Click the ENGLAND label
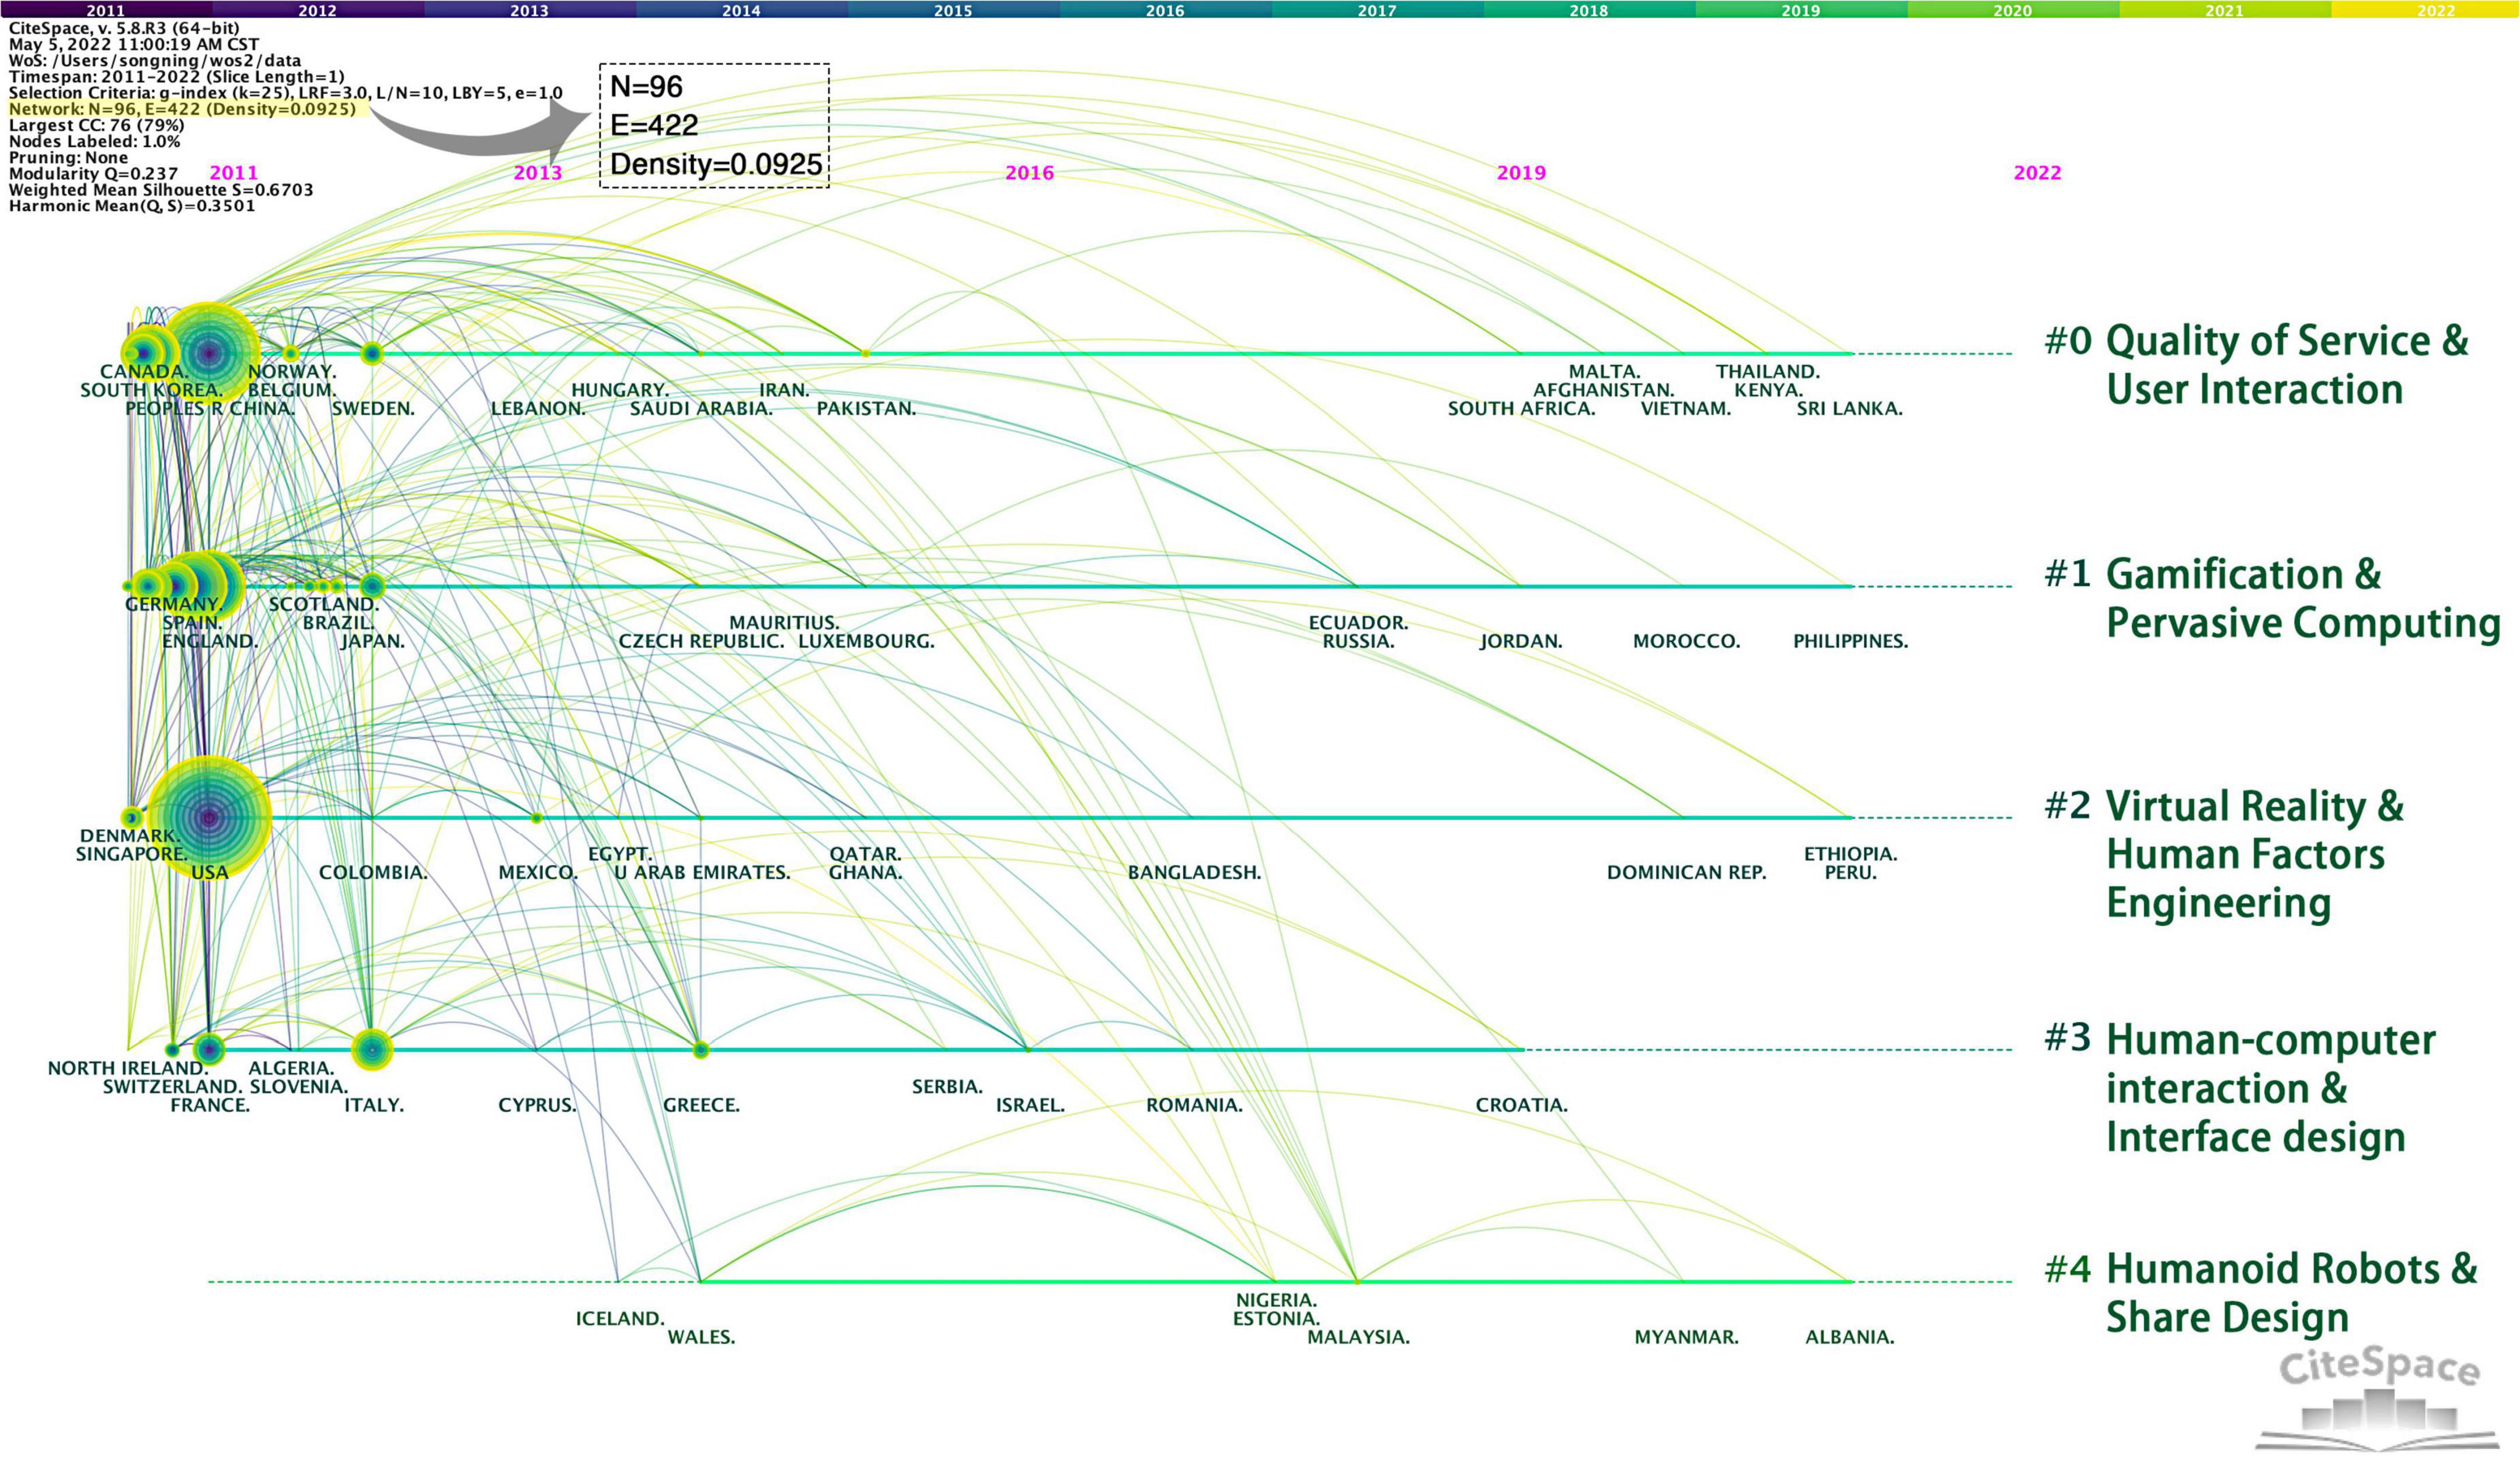The height and width of the screenshot is (1457, 2520). point(210,642)
